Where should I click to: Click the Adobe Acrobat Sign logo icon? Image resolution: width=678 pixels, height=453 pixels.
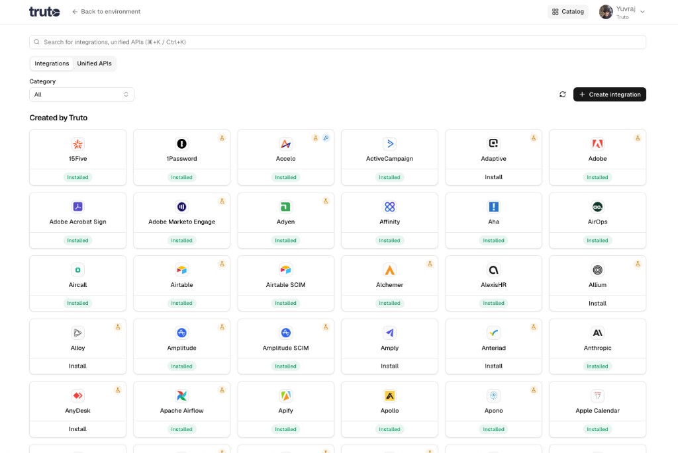click(78, 207)
